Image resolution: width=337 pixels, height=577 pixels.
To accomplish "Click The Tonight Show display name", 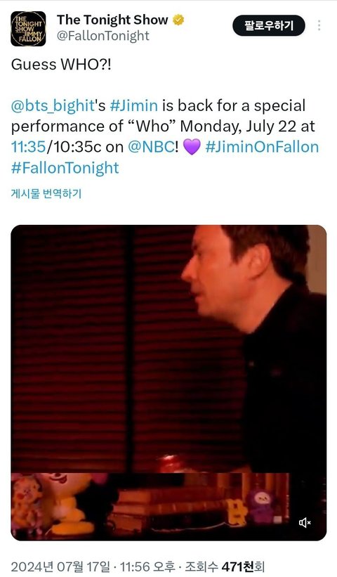I will point(112,20).
